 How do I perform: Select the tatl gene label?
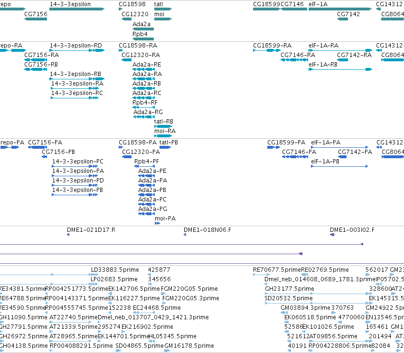pos(159,4)
